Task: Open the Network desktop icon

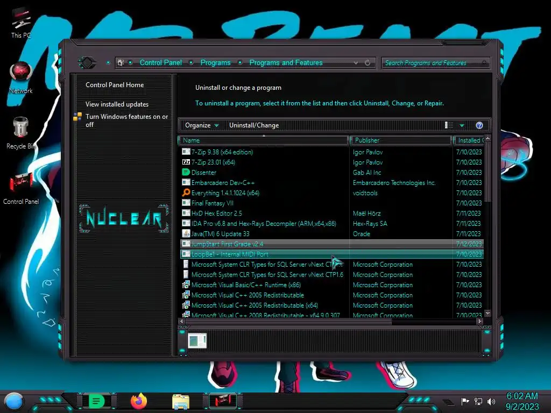Action: tap(21, 78)
